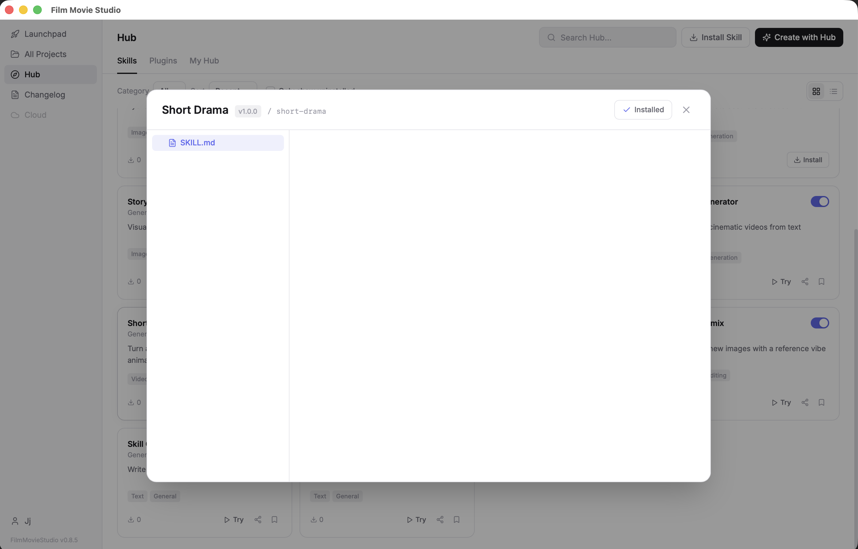Image resolution: width=858 pixels, height=549 pixels.
Task: Click the SKILL.md file icon
Action: coord(172,143)
